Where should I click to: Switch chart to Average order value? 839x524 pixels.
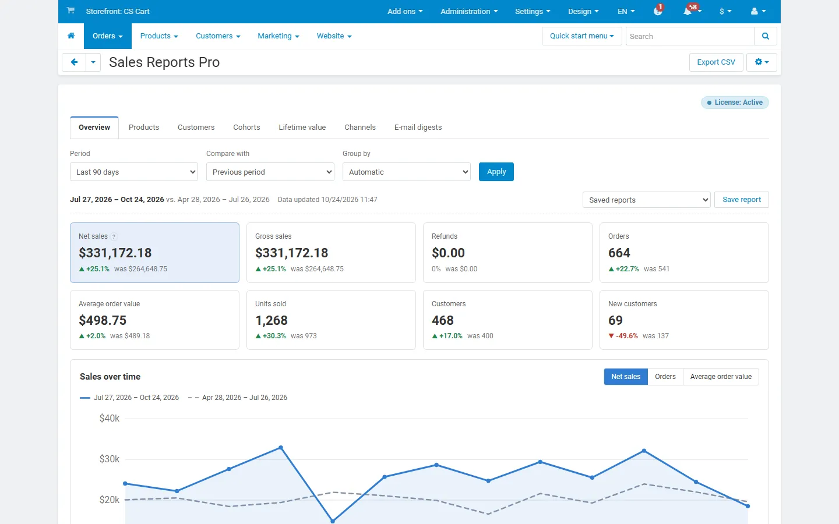tap(721, 377)
